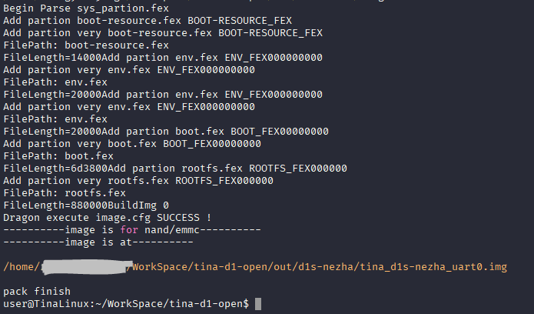Click the 'pack finish' output line
The image size is (534, 314).
click(x=36, y=292)
